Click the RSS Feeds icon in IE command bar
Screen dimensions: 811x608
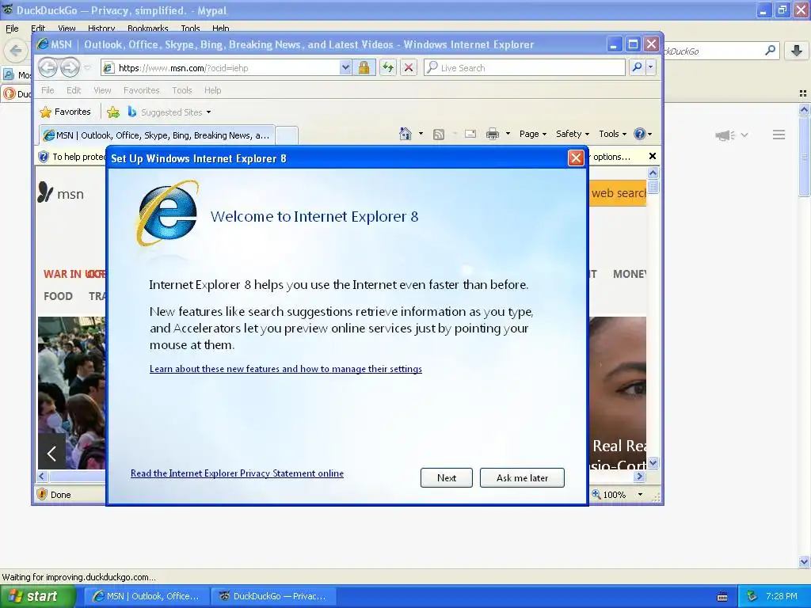[439, 135]
